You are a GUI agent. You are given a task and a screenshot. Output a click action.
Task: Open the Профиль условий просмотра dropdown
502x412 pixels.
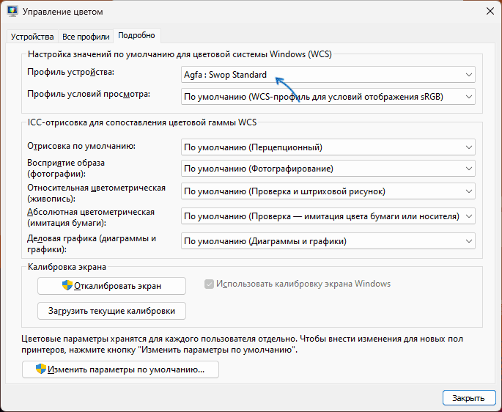328,97
